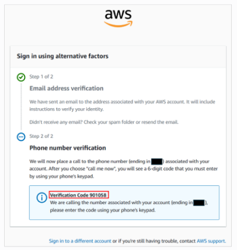This screenshot has height=250, width=237.
Task: Click the green Step 1 completed checkmark icon
Action: click(x=21, y=77)
